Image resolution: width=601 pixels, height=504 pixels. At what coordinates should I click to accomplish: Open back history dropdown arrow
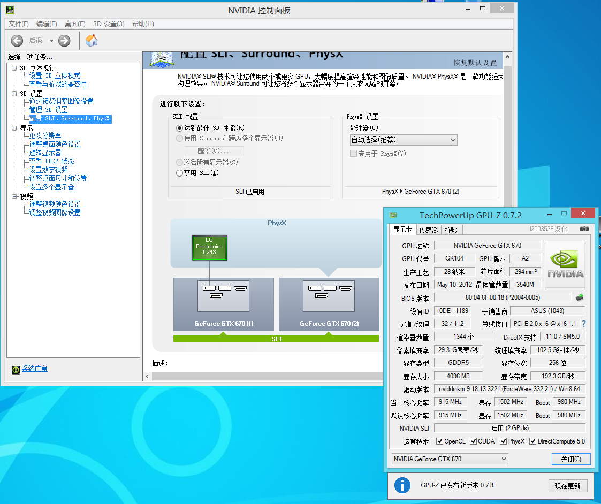[x=51, y=41]
